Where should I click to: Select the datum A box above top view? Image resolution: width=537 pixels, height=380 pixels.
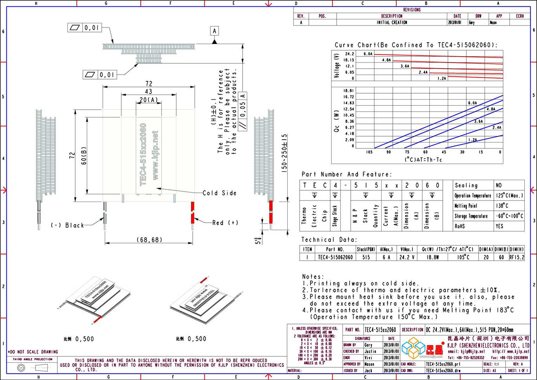215,31
